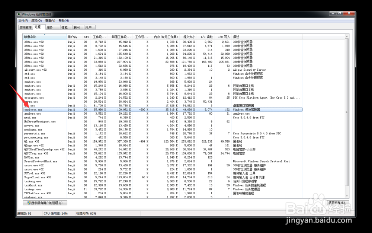Select the aliwssv.exe *32 process
The height and width of the screenshot is (233, 372).
pos(35,70)
